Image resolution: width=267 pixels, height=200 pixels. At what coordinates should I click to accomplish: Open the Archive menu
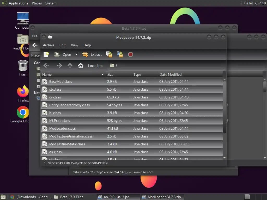[48, 45]
